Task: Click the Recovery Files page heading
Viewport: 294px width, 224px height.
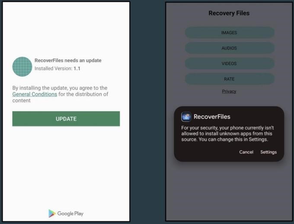Action: 229,13
